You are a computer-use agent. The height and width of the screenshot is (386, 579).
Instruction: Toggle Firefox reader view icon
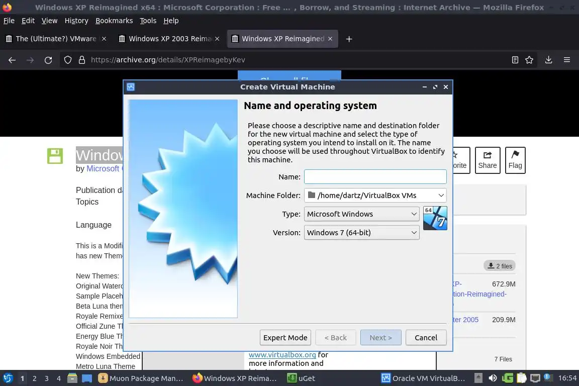(x=515, y=60)
